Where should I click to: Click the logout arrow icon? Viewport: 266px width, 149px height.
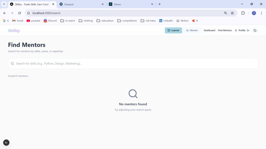[248, 31]
